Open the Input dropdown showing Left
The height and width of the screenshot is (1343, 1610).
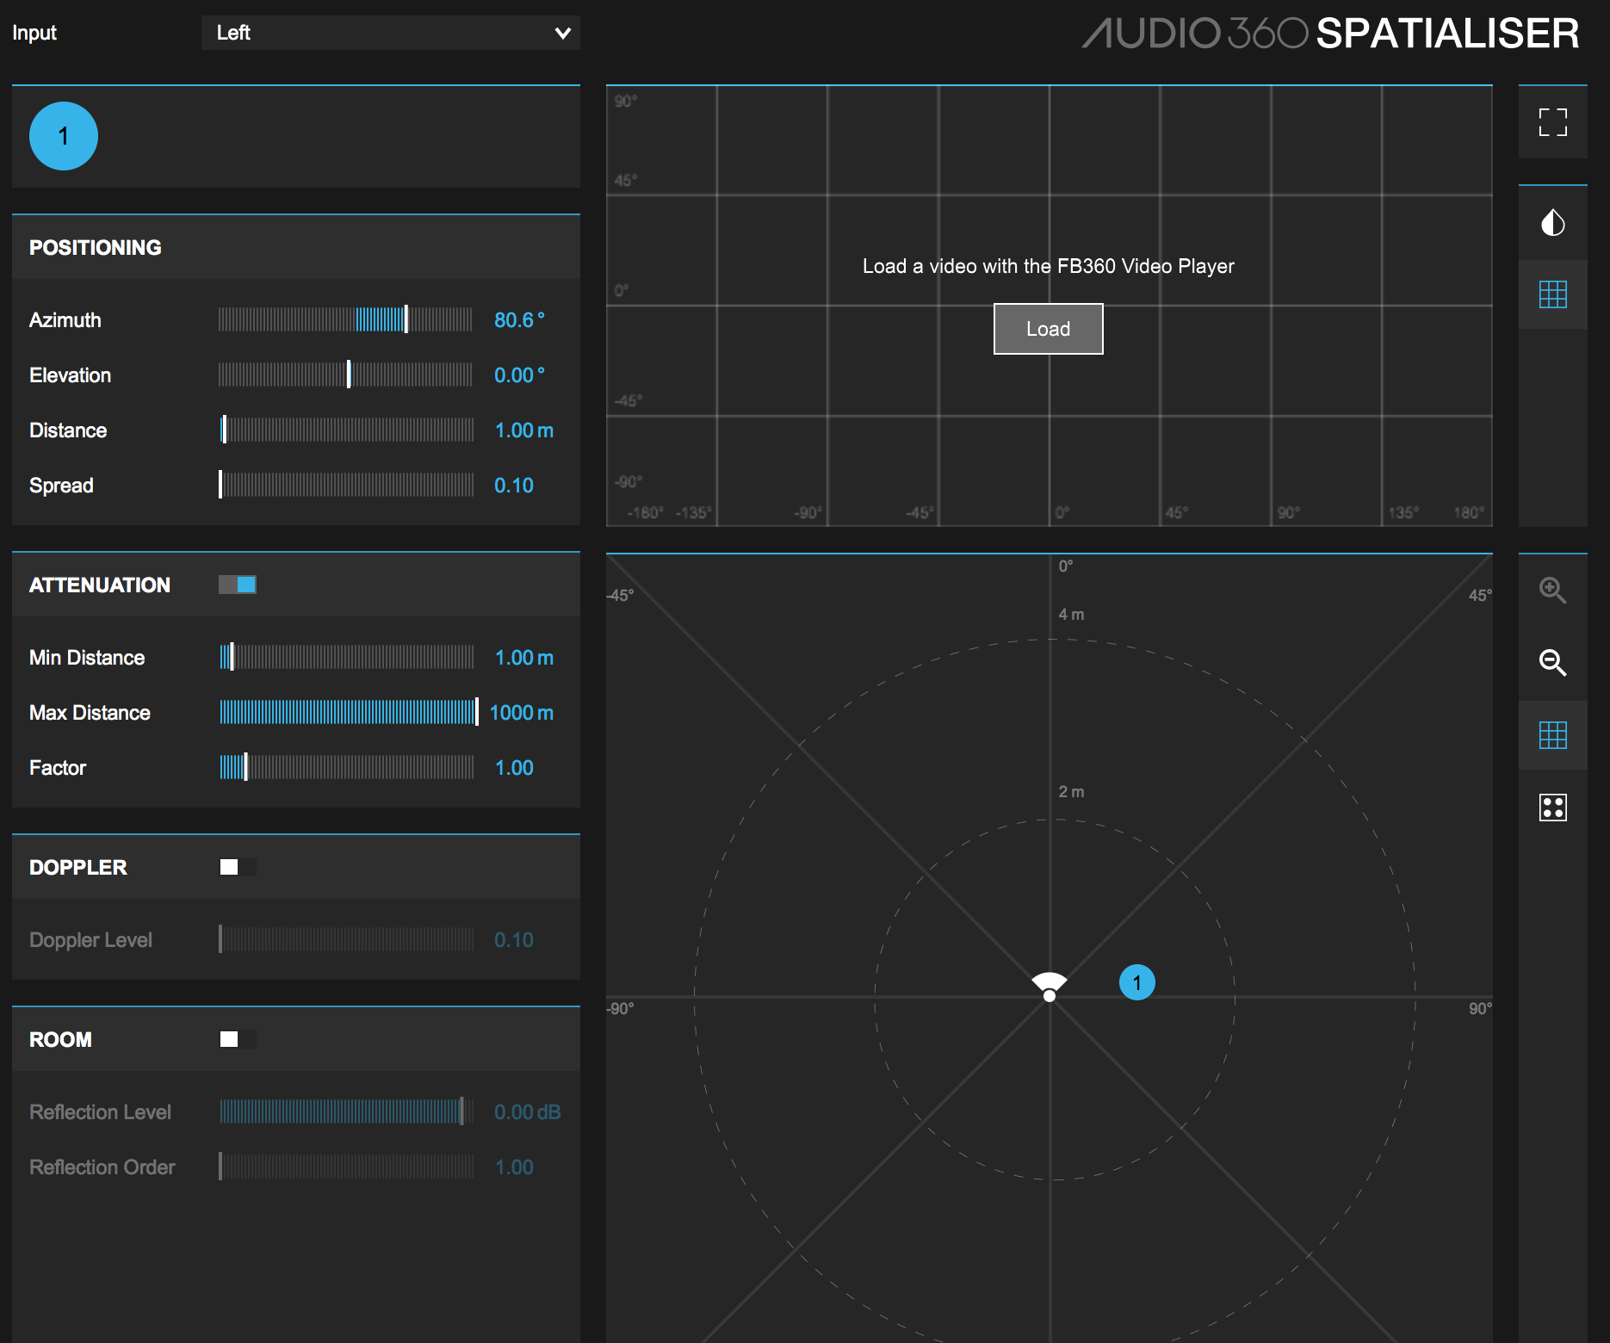(391, 33)
